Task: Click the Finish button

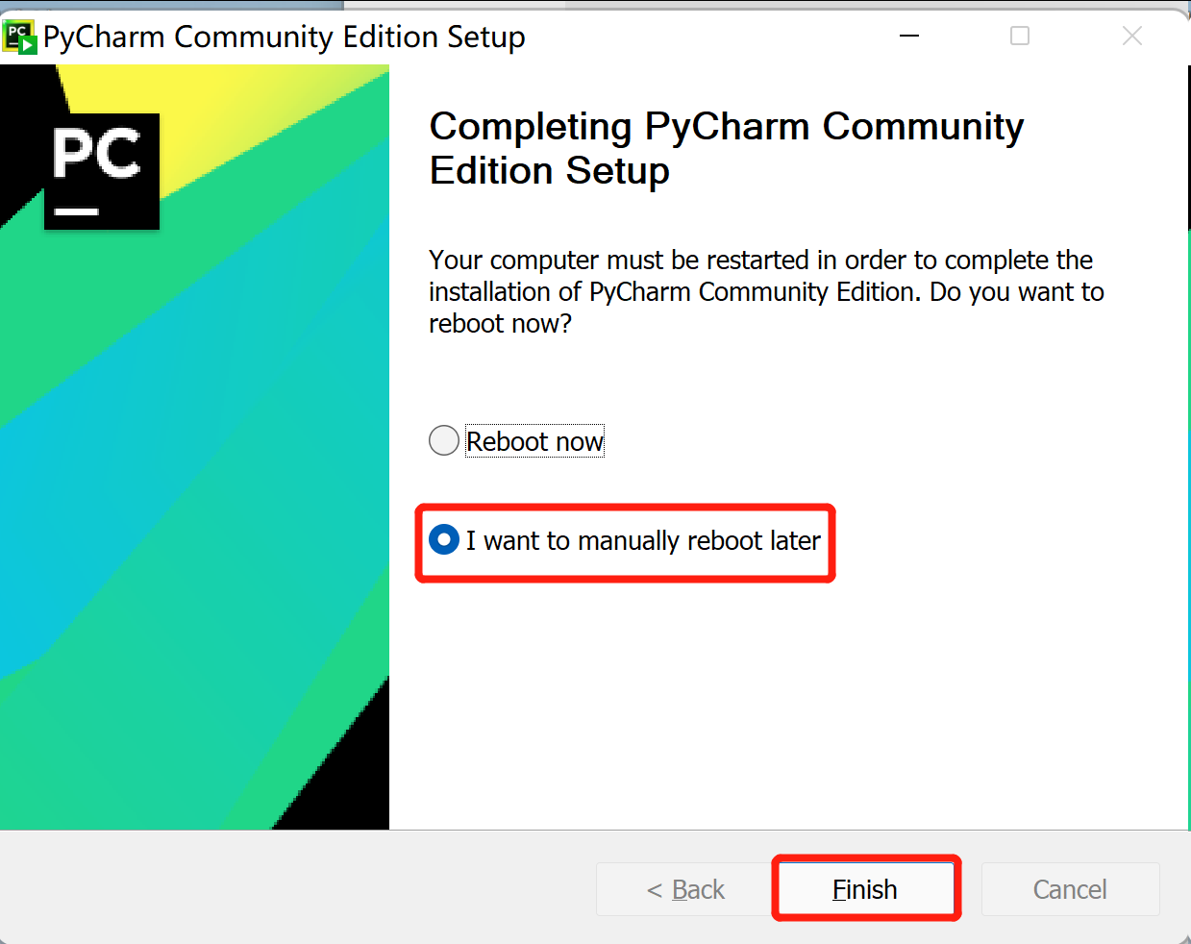Action: pos(865,889)
